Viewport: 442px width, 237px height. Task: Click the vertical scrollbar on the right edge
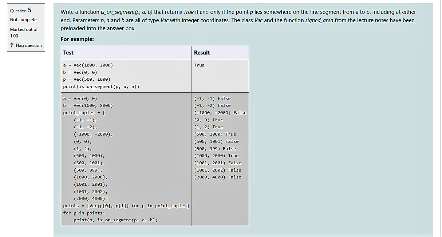pyautogui.click(x=440, y=118)
